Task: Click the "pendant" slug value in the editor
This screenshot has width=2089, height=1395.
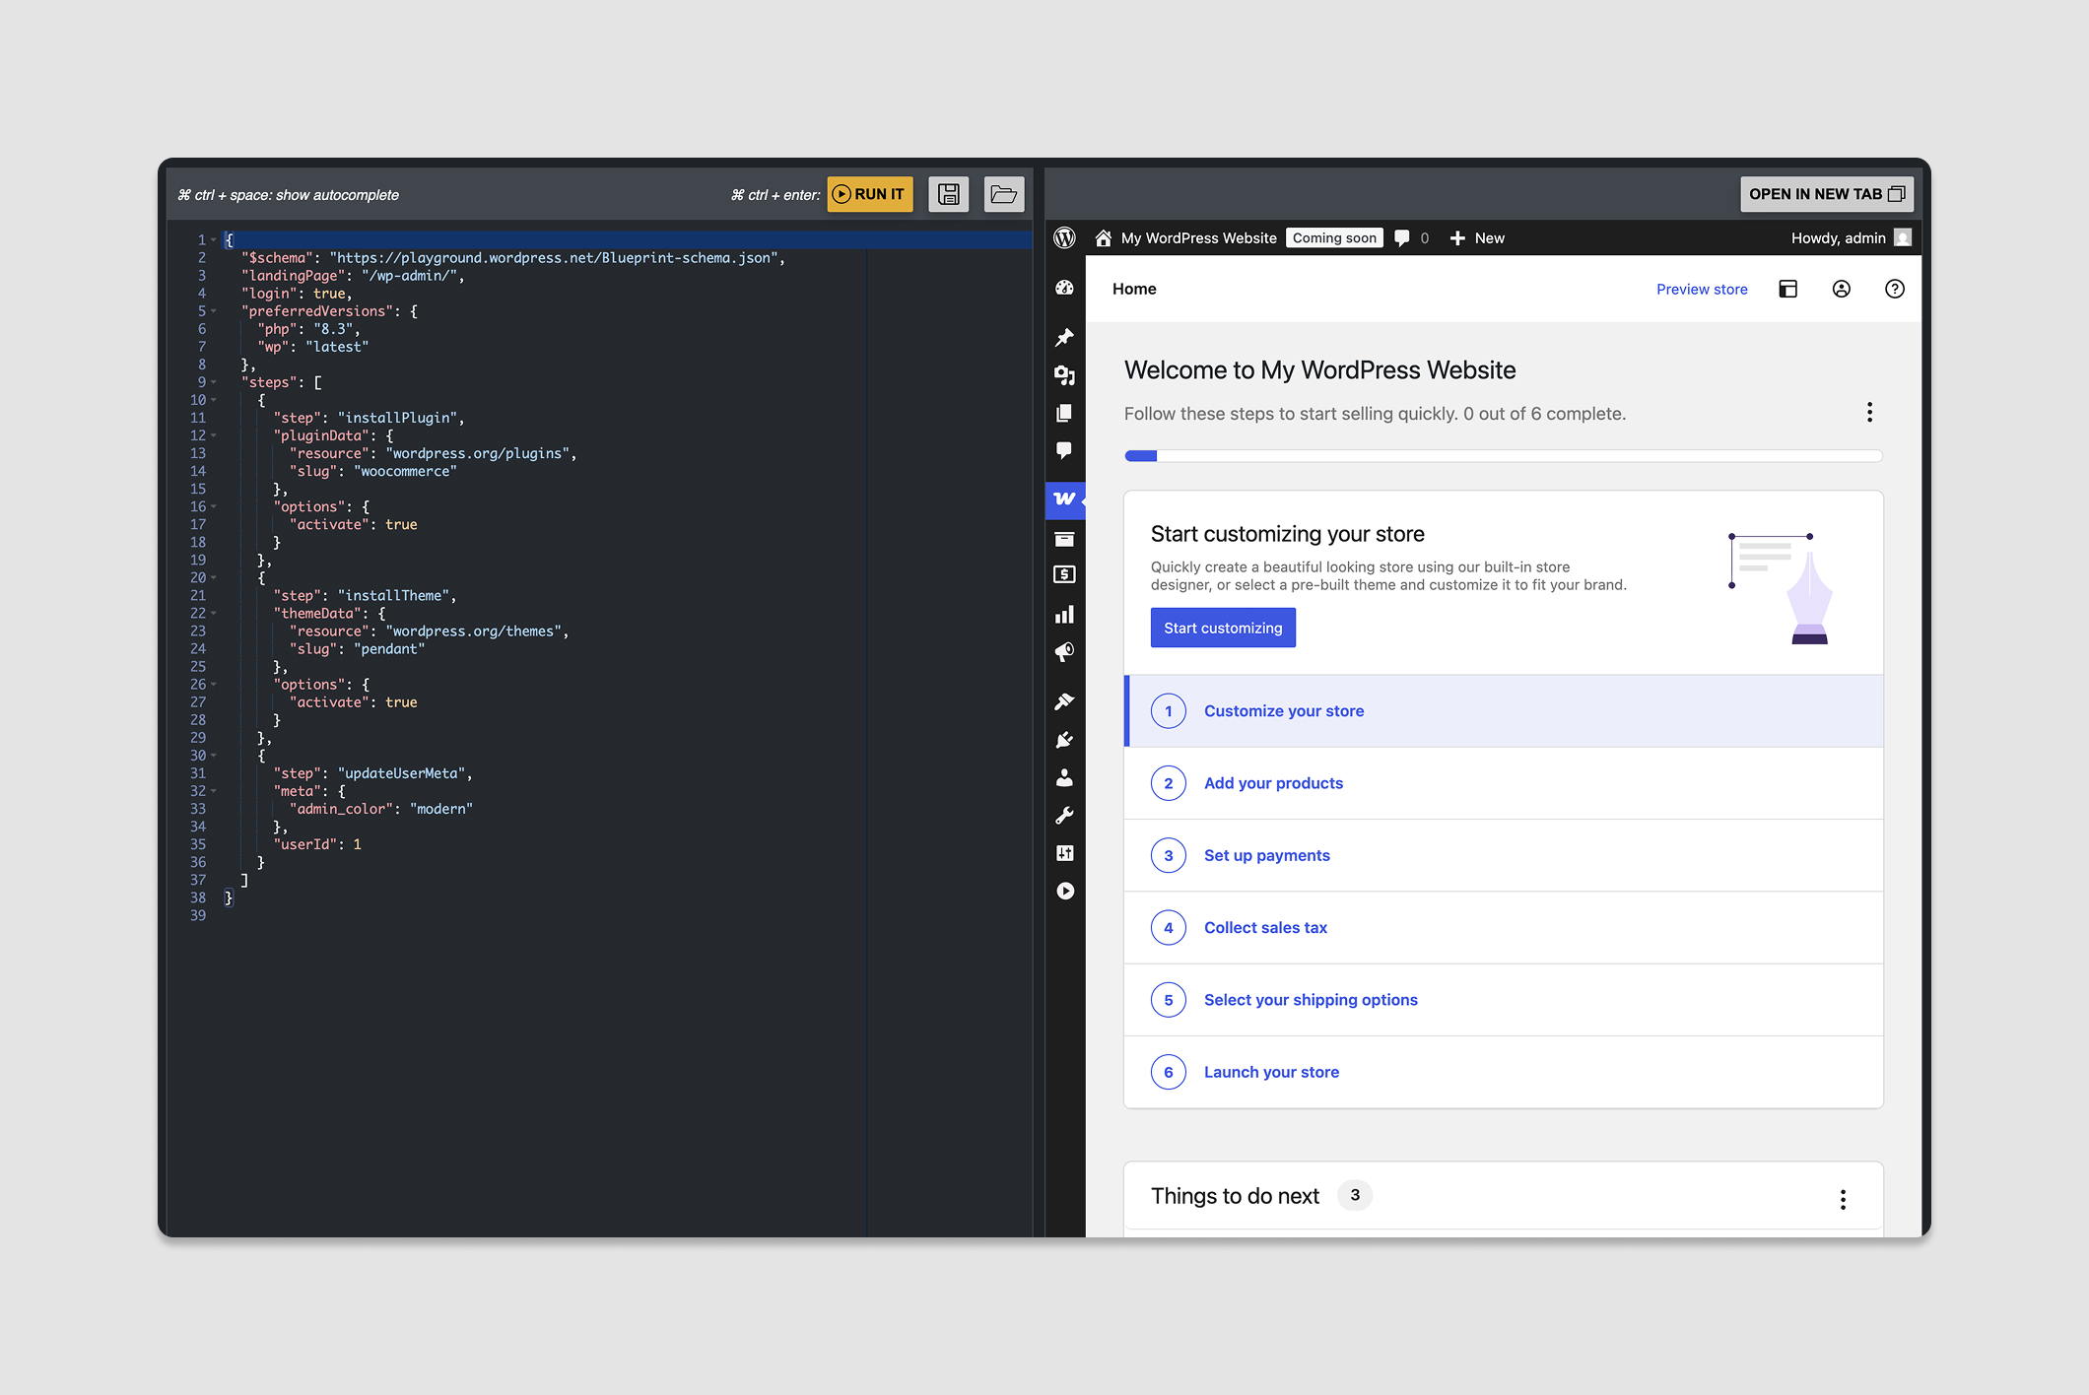Action: 389,648
